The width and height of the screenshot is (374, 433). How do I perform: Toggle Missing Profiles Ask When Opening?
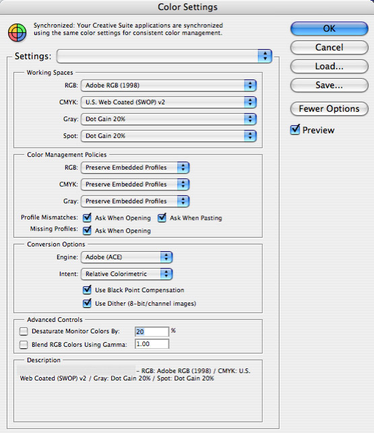point(87,230)
